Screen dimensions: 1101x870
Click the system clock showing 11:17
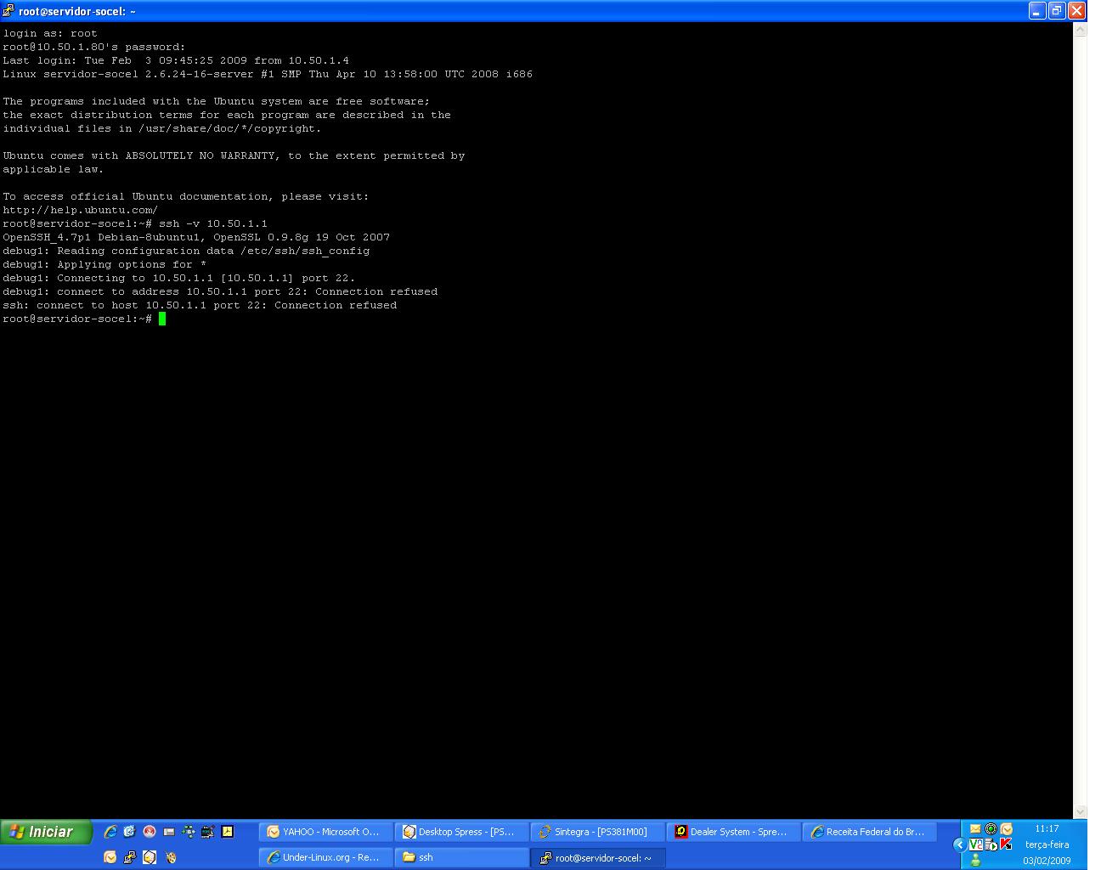pos(1047,828)
